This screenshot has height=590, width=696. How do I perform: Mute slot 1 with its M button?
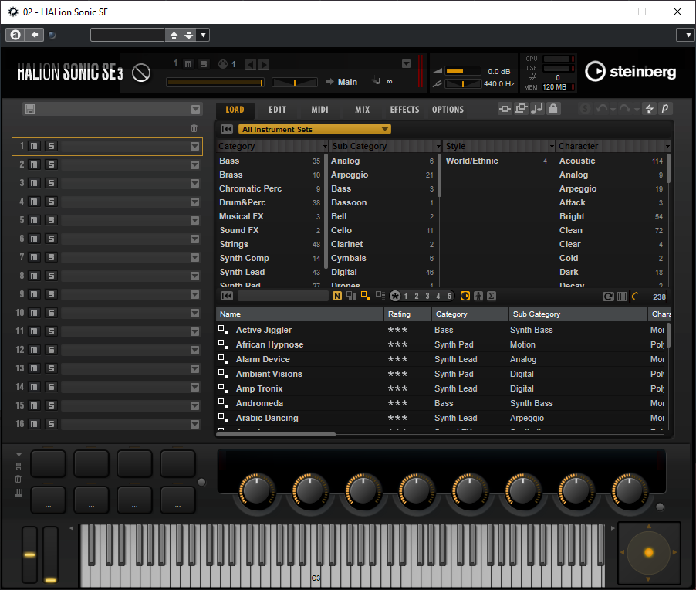[x=35, y=146]
